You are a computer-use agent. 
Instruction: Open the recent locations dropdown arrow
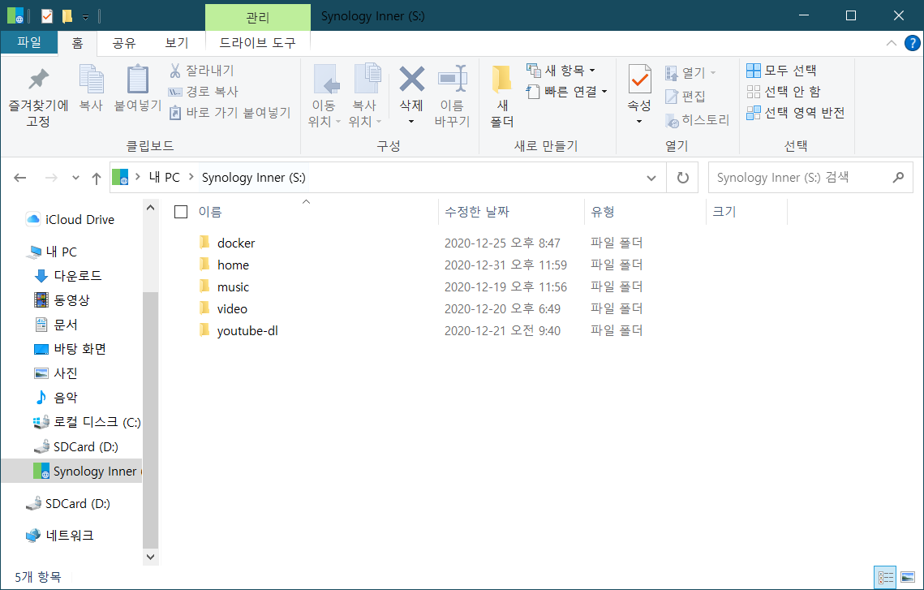pyautogui.click(x=75, y=178)
